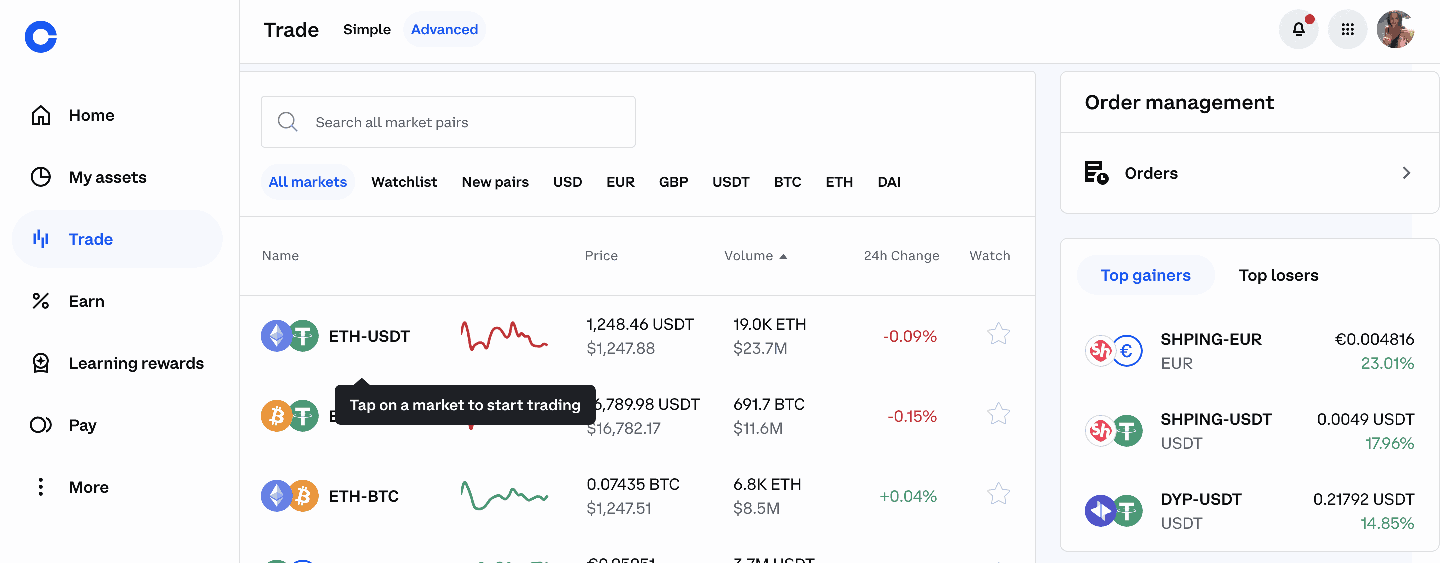Open SHPING-USDT from top gainers

coord(1249,431)
